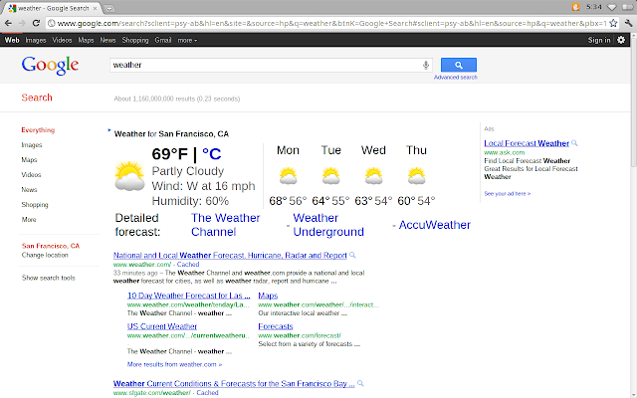The image size is (637, 398).
Task: Open the Options gear icon in black bar
Action: [621, 40]
